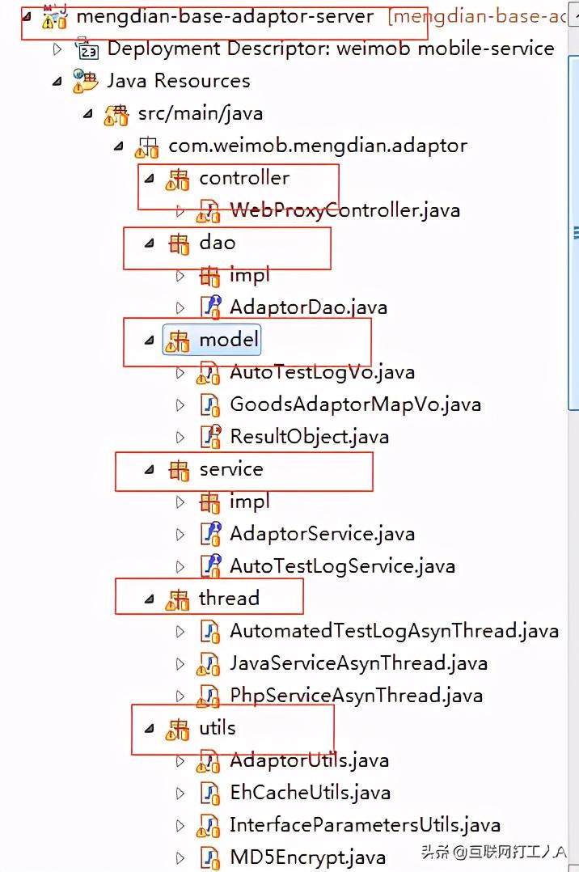Click the Java Resources folder icon
This screenshot has width=579, height=872.
(x=84, y=81)
